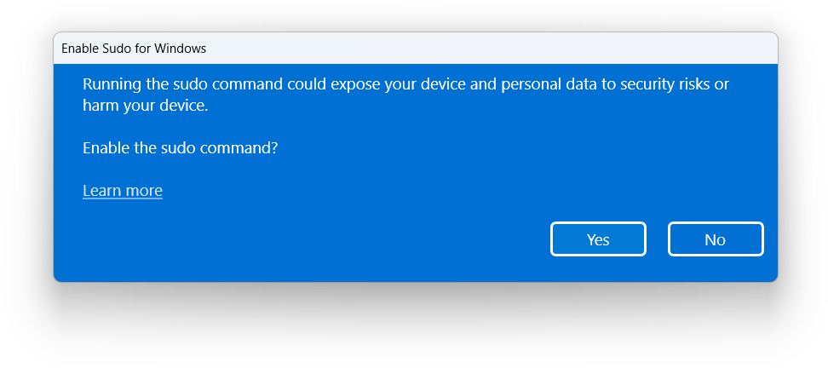This screenshot has height=368, width=828.
Task: Click the word "expose" in the warning
Action: pos(371,84)
